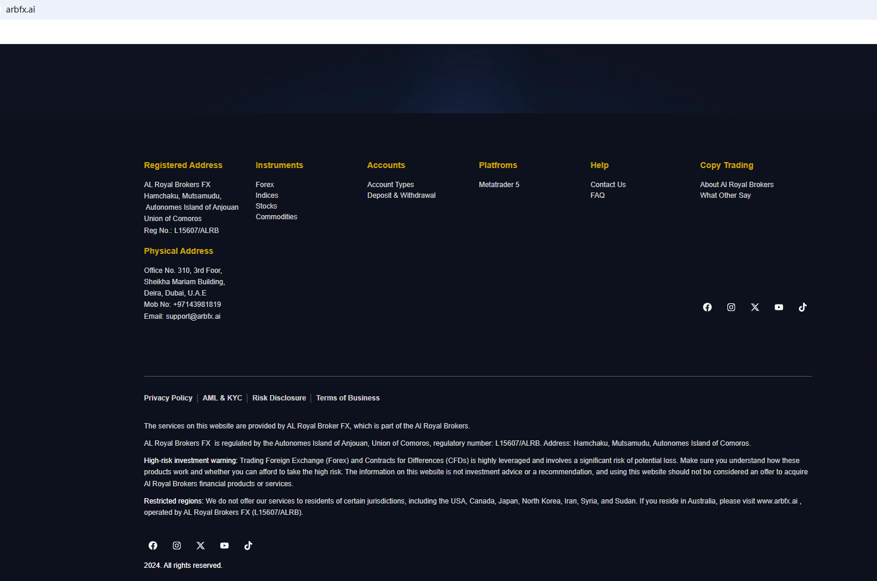Image resolution: width=877 pixels, height=581 pixels.
Task: Click the High-risk investment warning label
Action: pyautogui.click(x=191, y=461)
